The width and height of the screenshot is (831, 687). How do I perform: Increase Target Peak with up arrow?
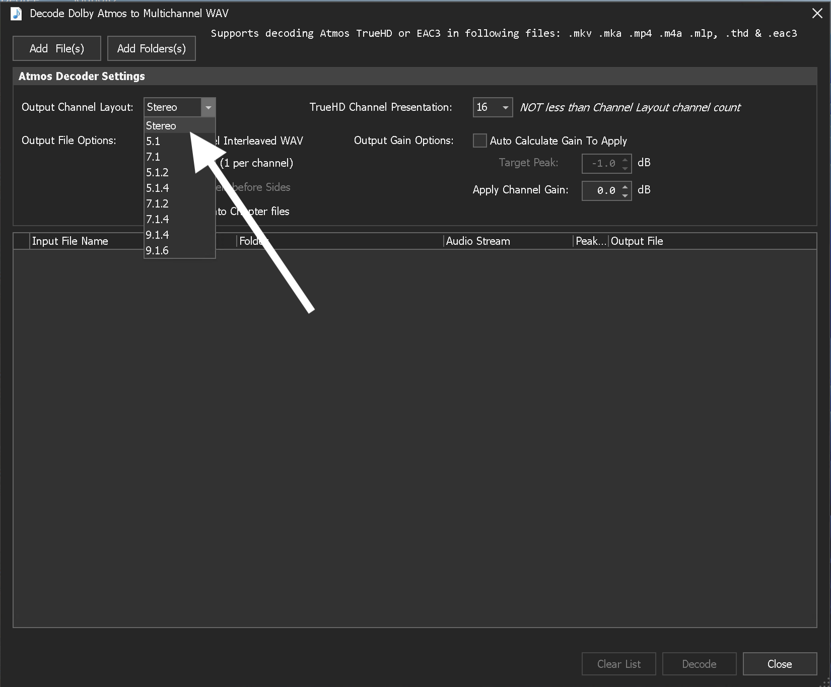(625, 159)
